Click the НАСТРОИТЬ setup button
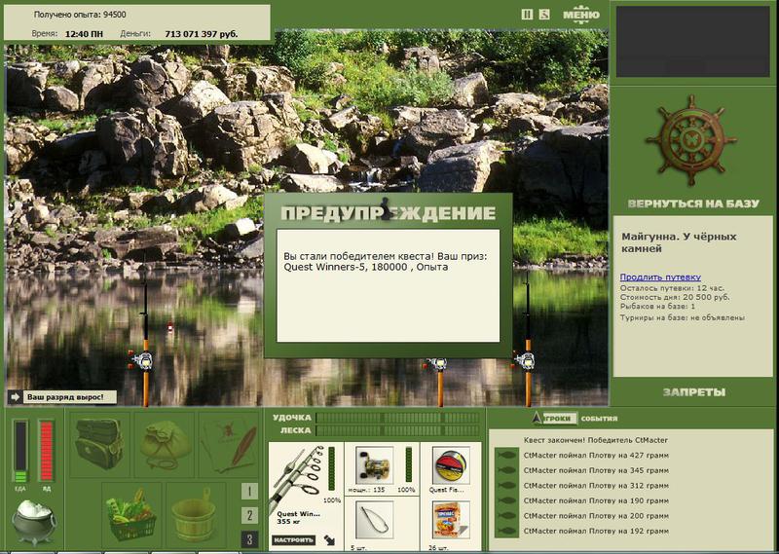Screen dimensions: 779x554 tap(294, 540)
